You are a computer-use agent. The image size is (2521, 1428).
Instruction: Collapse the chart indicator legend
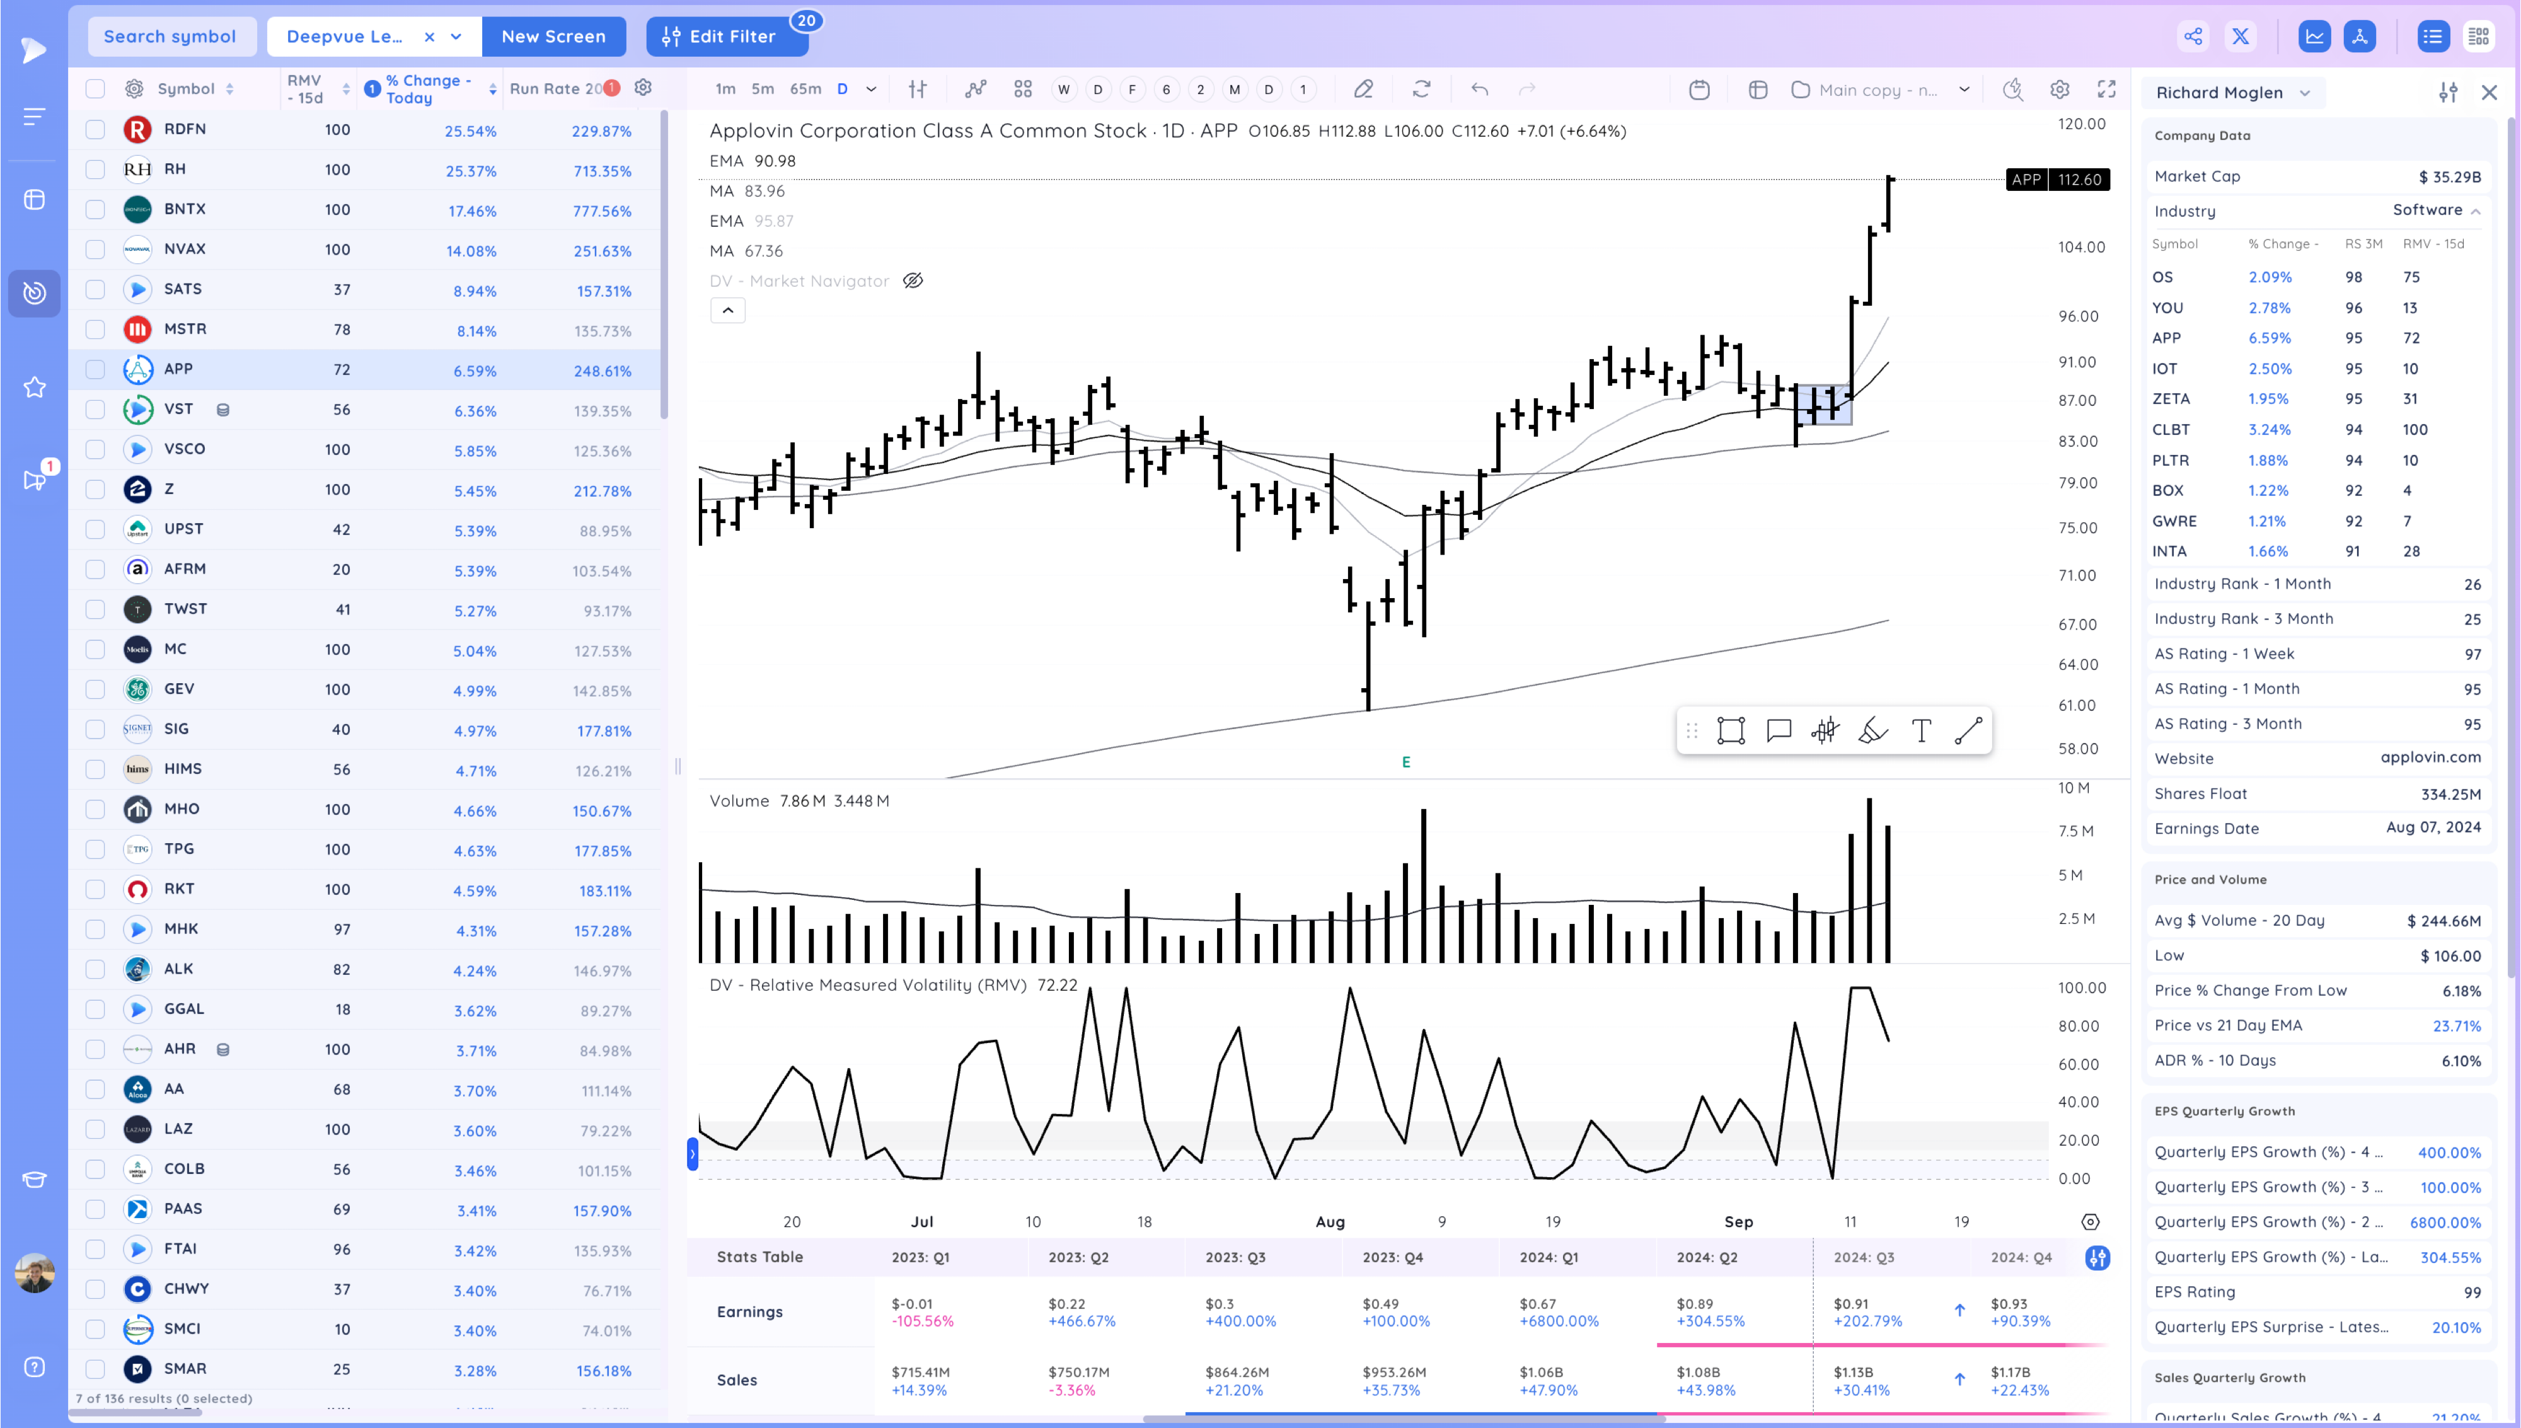click(727, 311)
